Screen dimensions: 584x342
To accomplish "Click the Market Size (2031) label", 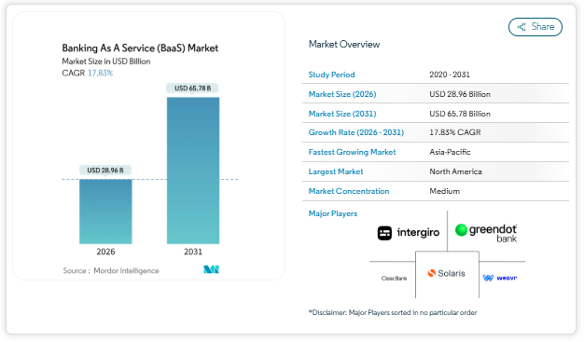I will click(342, 114).
